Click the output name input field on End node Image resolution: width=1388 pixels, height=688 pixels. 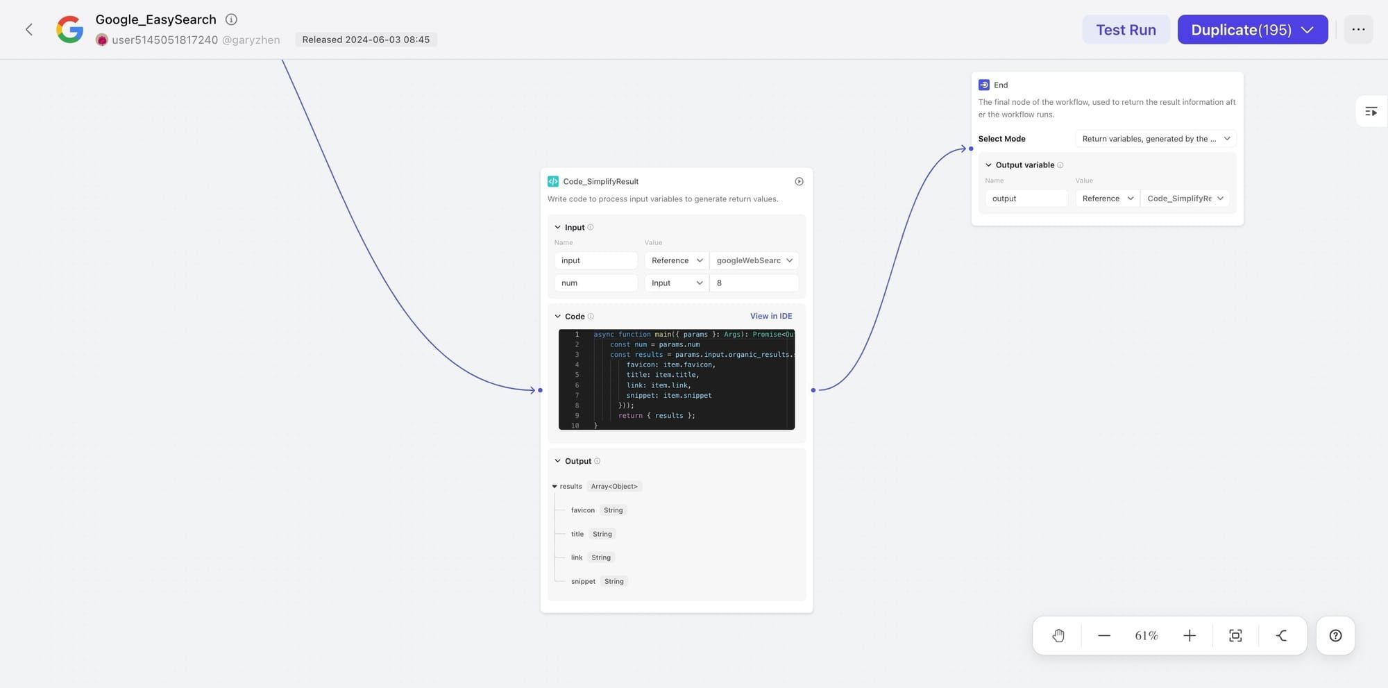(x=1026, y=198)
